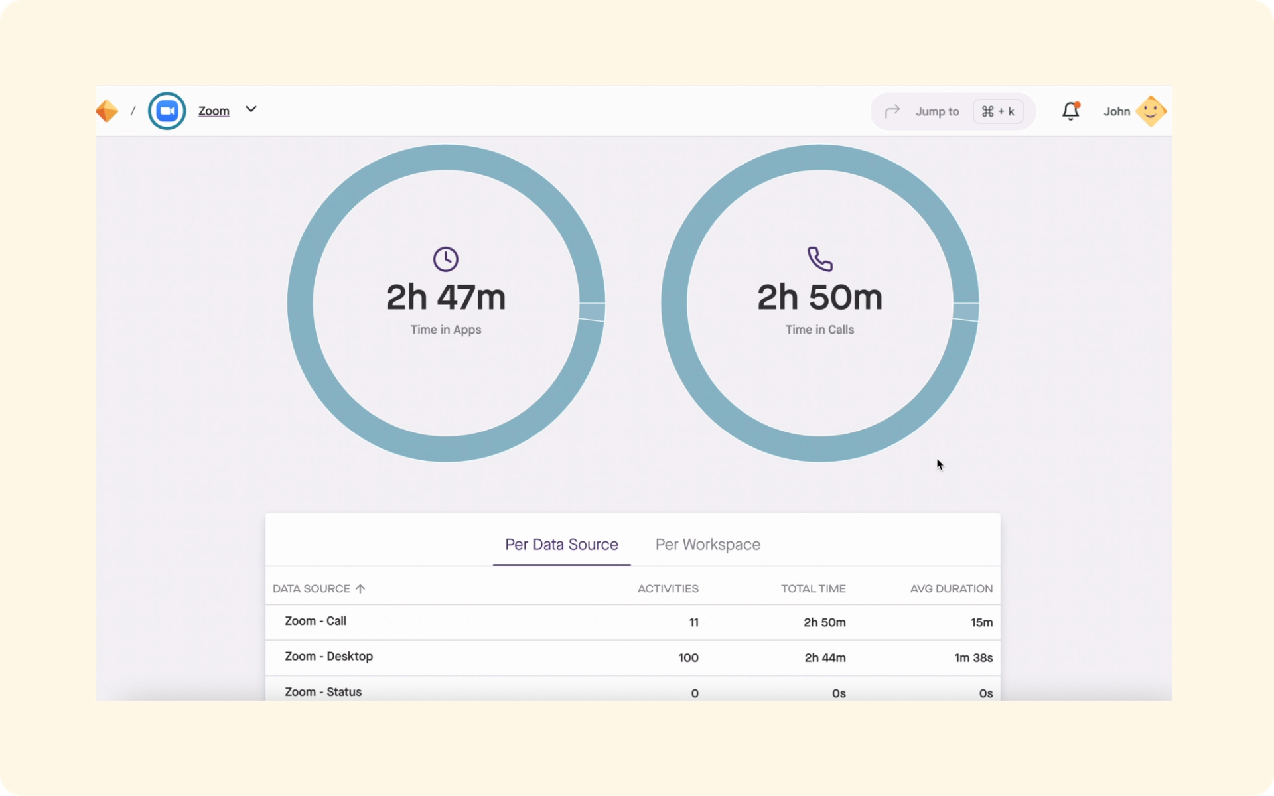Click the small segment of Time in Apps ring

pos(592,312)
